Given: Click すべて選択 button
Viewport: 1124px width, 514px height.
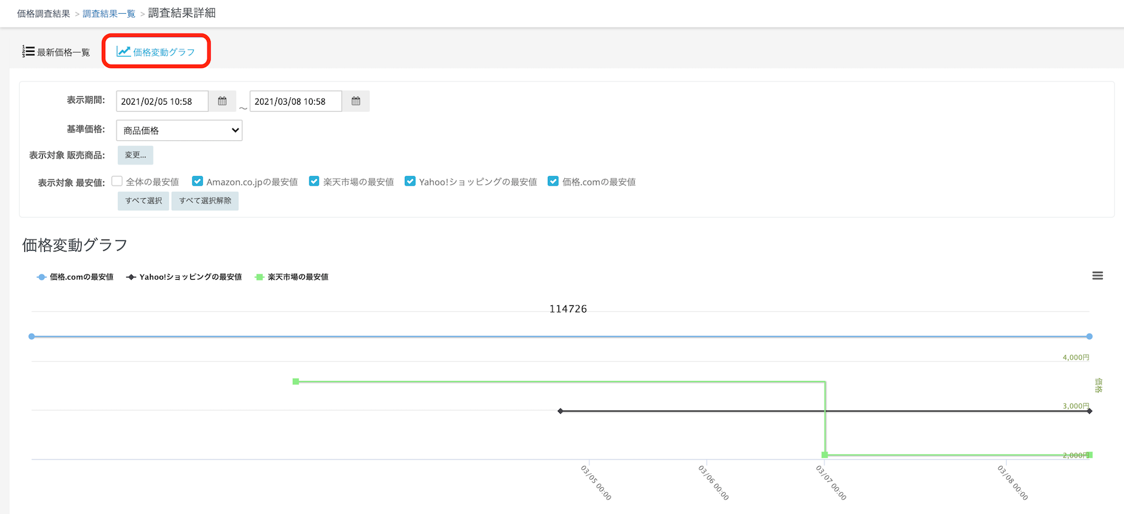Looking at the screenshot, I should [x=144, y=201].
